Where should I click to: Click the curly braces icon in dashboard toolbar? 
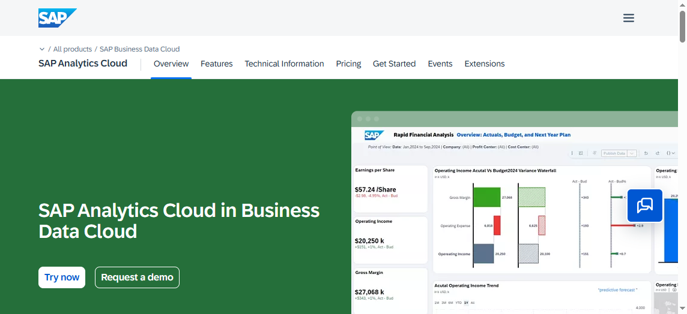click(x=670, y=153)
